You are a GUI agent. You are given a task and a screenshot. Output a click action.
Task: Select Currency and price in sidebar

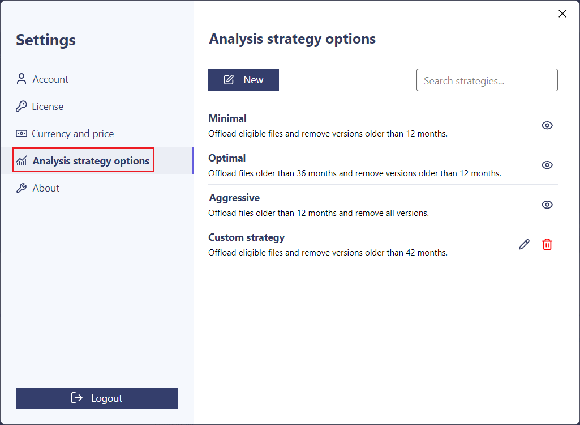tap(72, 134)
